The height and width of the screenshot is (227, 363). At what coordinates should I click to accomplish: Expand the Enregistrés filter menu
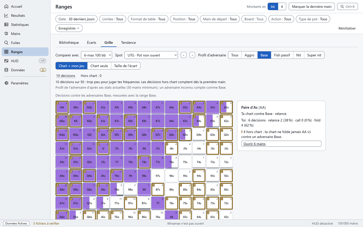click(x=69, y=28)
